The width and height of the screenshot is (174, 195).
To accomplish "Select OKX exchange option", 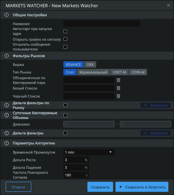I will click(x=90, y=64).
